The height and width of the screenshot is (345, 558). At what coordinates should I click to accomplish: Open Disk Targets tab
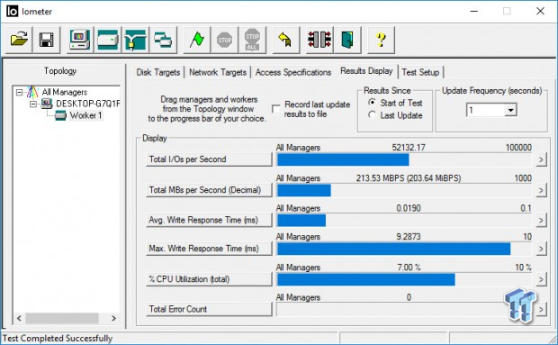[158, 72]
